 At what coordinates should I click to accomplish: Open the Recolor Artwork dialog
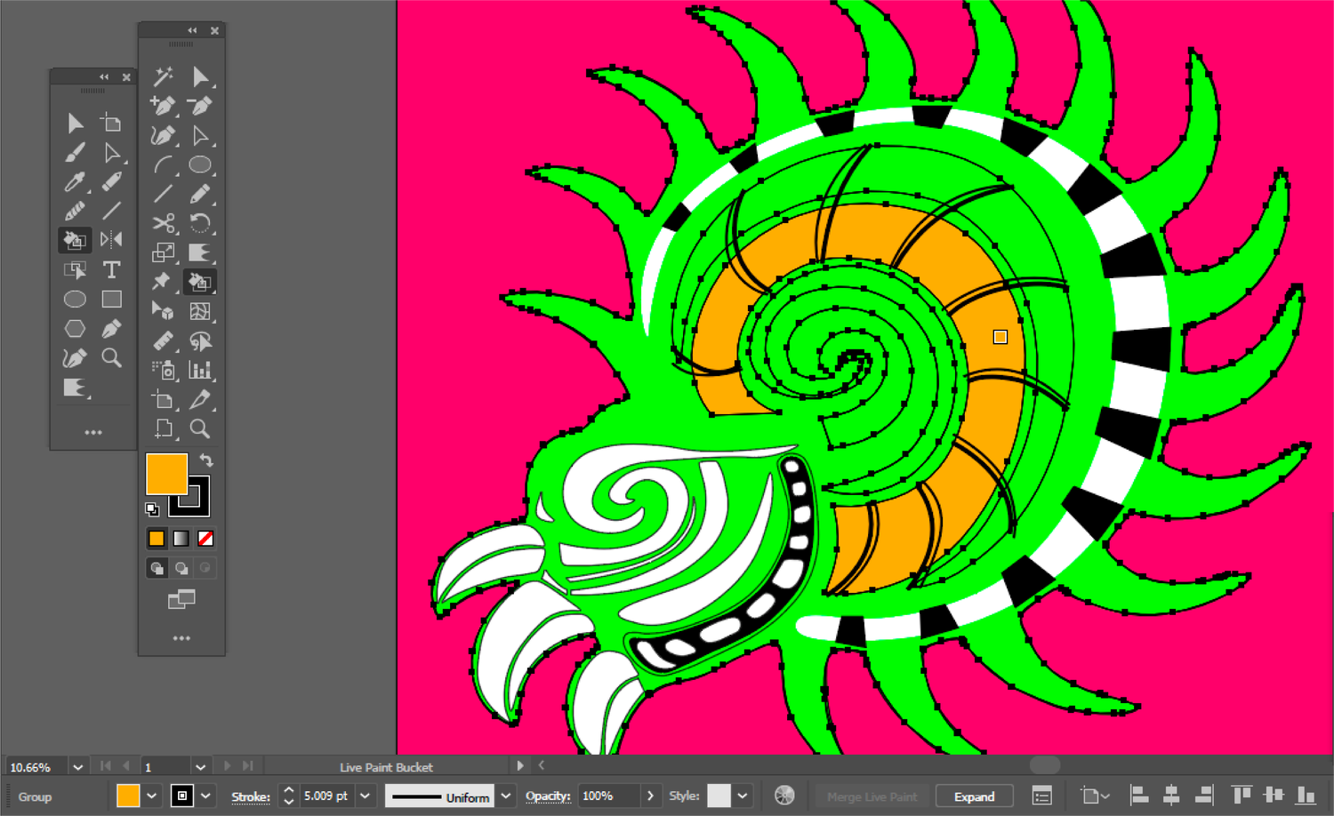[x=784, y=796]
